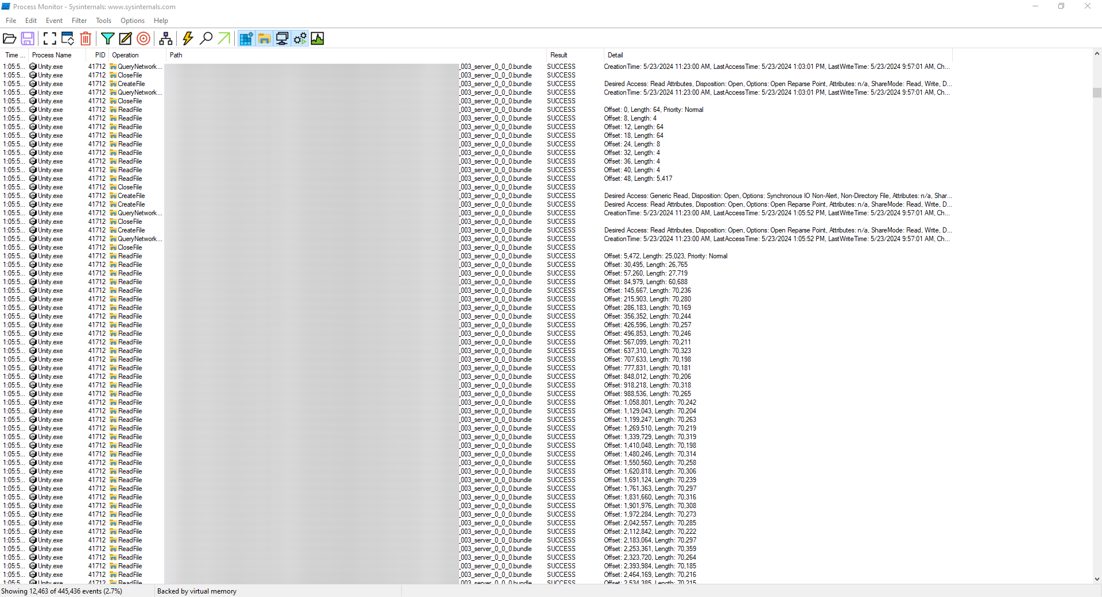
Task: Open the Tools menu
Action: point(103,20)
